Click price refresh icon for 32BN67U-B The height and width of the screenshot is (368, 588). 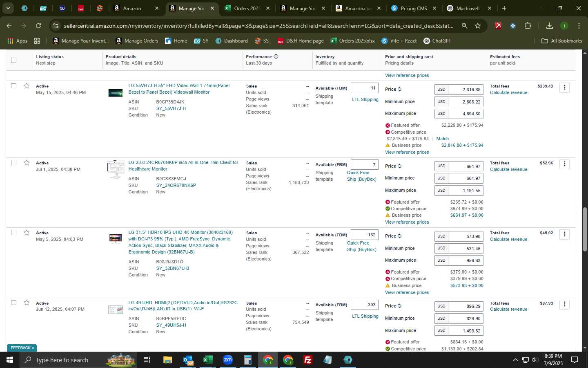pos(399,236)
